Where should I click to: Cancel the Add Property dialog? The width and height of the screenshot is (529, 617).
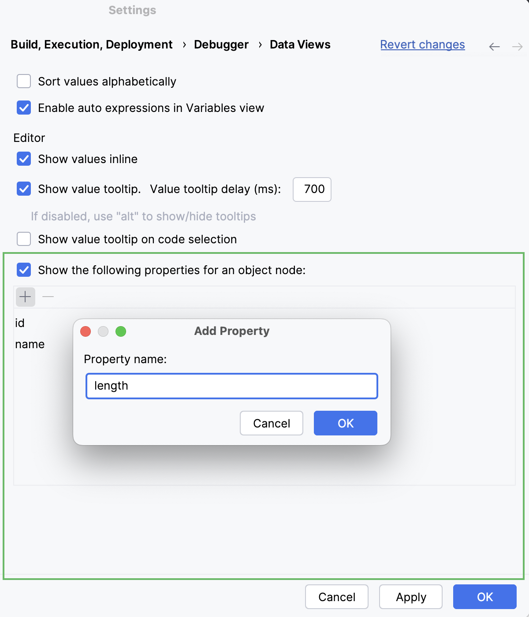tap(272, 423)
